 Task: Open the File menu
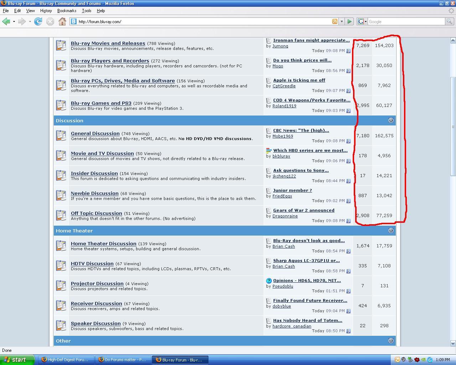6,11
